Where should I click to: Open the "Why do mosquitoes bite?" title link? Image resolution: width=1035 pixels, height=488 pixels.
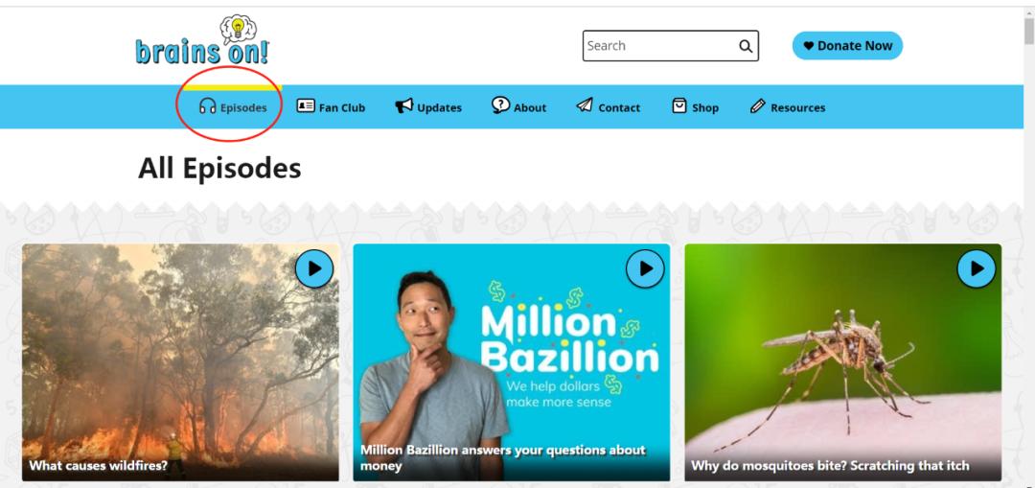[830, 466]
